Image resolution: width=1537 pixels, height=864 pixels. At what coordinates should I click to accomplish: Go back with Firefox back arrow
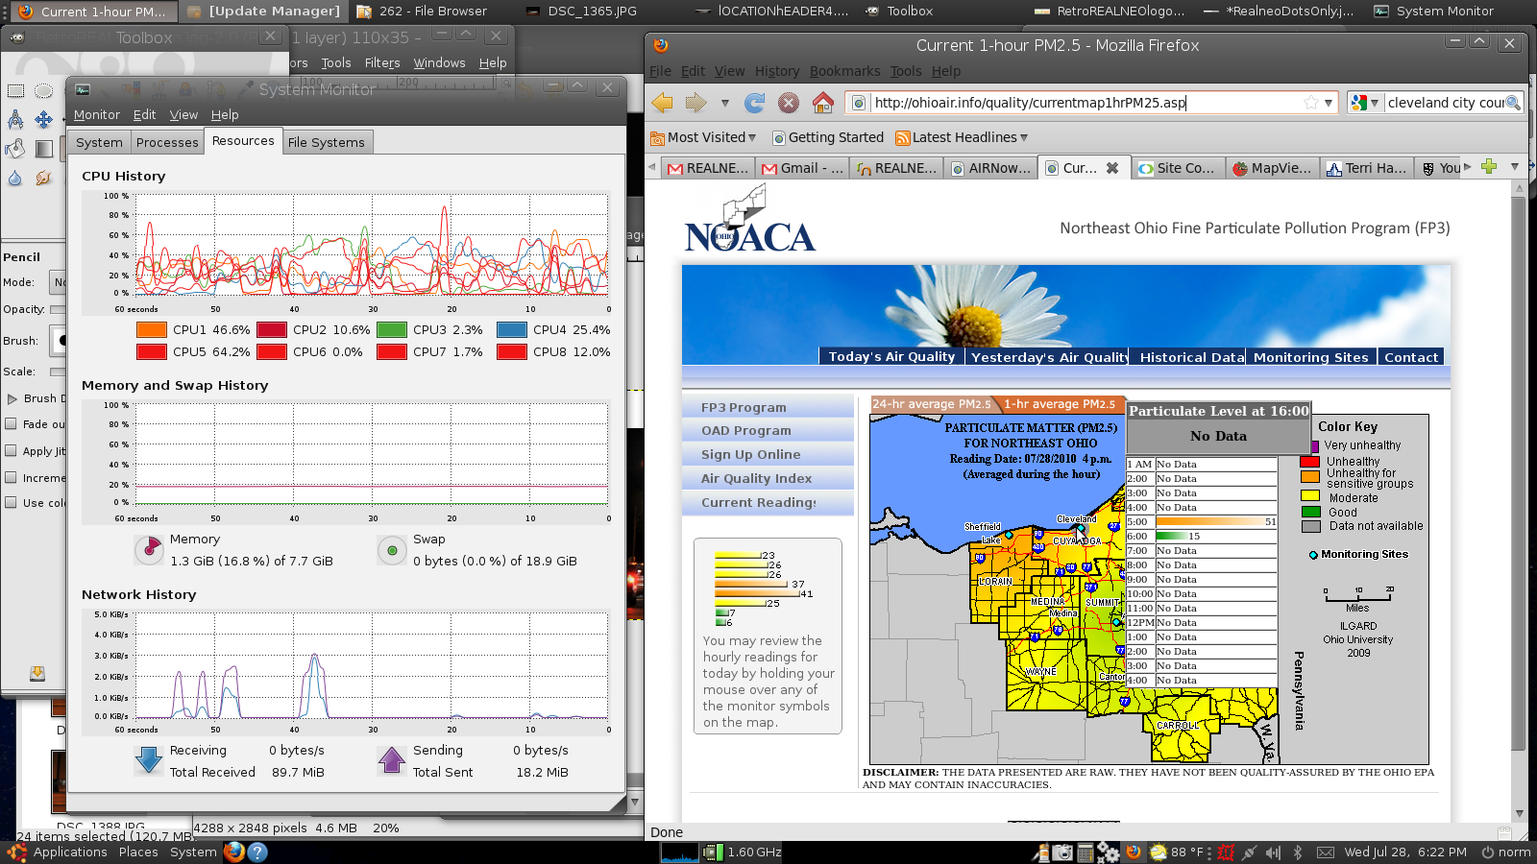point(662,103)
